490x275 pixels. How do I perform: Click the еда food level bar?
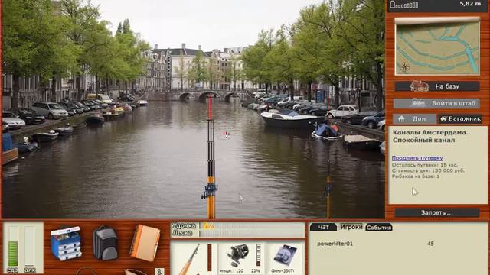(x=13, y=246)
